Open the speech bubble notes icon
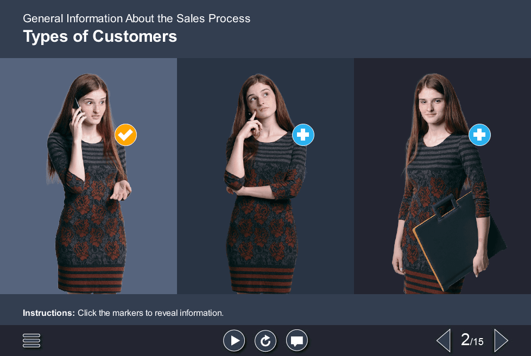531x356 pixels. coord(296,341)
